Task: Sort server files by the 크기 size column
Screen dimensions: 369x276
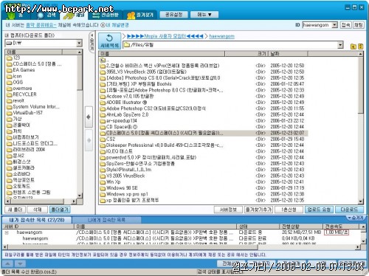Action: [x=246, y=54]
